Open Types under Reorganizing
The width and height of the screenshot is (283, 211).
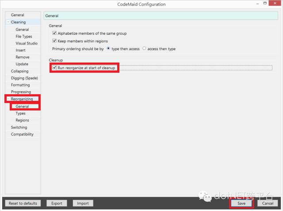(20, 113)
